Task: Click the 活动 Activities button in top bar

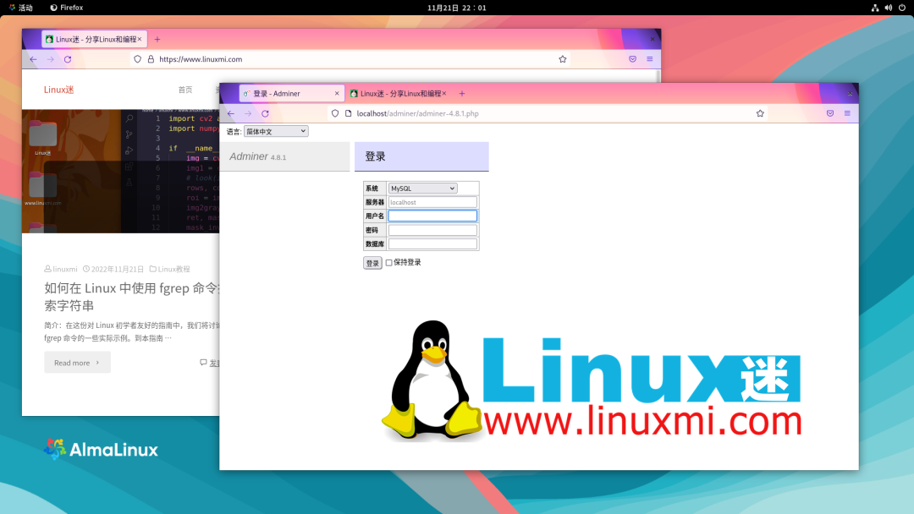Action: (20, 8)
